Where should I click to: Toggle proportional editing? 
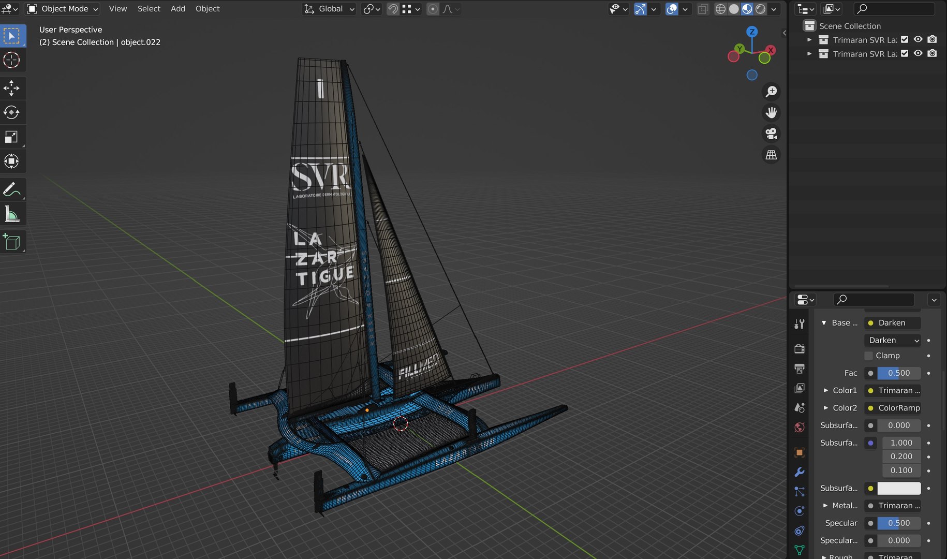[433, 9]
